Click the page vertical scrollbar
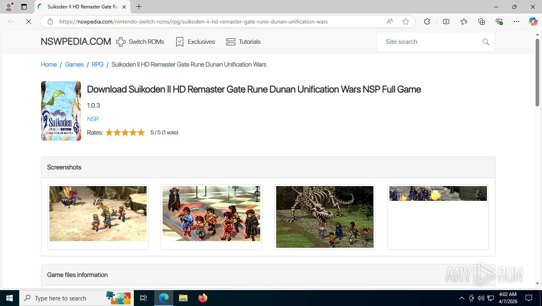542x306 pixels. [x=537, y=72]
